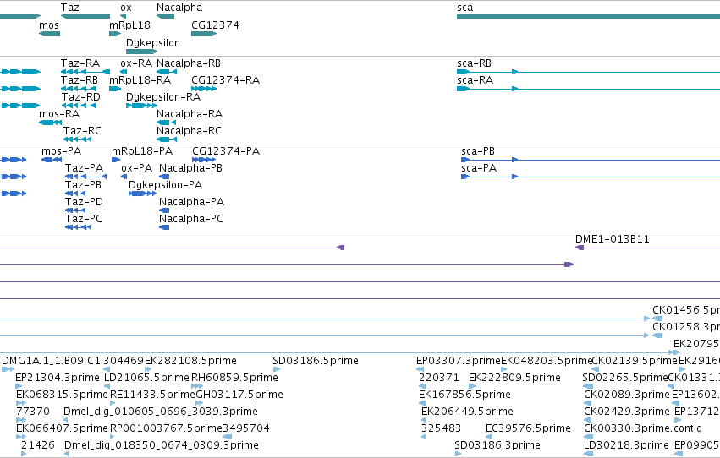
Task: Select the Nacalpha-RA transcript
Action: (x=166, y=123)
